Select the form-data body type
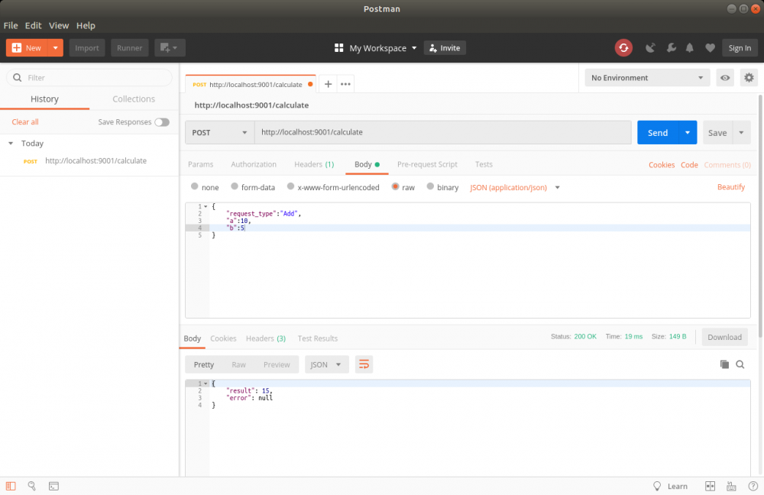This screenshot has width=764, height=495. [235, 186]
